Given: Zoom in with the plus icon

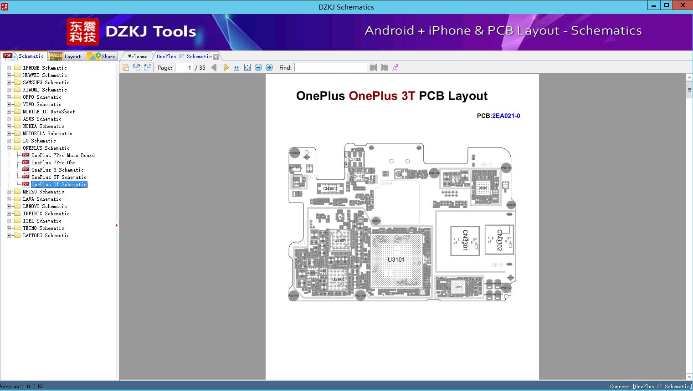Looking at the screenshot, I should coord(269,67).
